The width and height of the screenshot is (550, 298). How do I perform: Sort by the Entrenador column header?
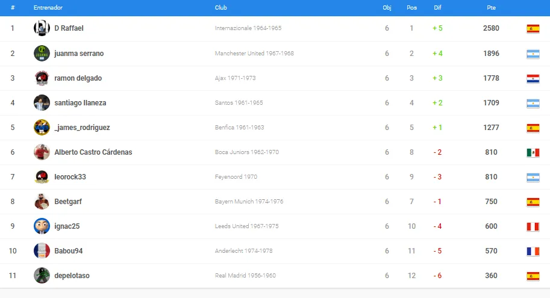pos(48,7)
